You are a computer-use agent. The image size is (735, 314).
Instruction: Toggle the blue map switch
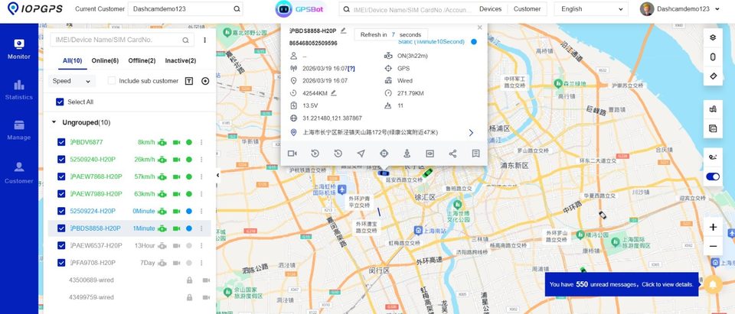tap(713, 176)
